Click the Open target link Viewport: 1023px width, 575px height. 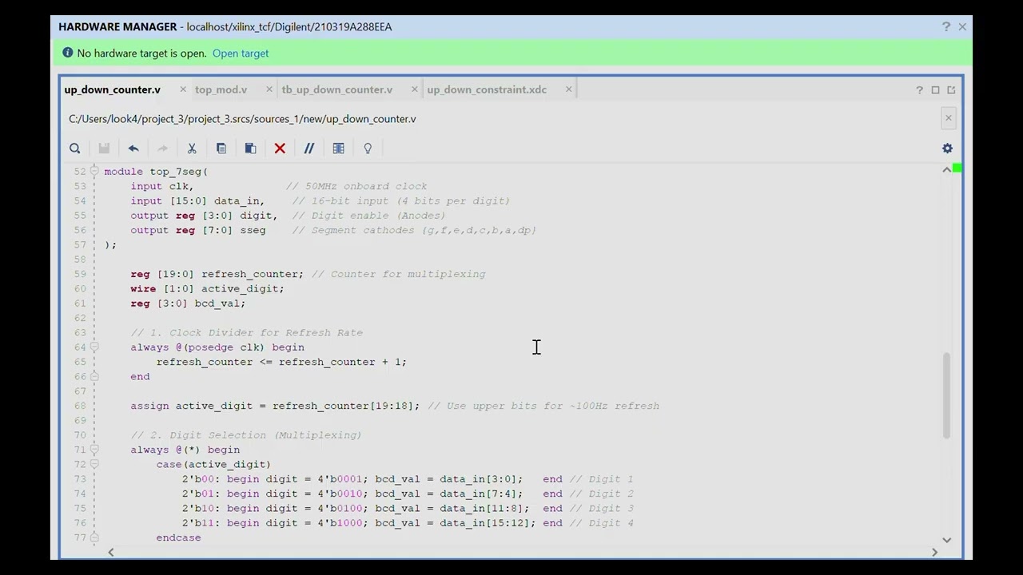pos(241,54)
